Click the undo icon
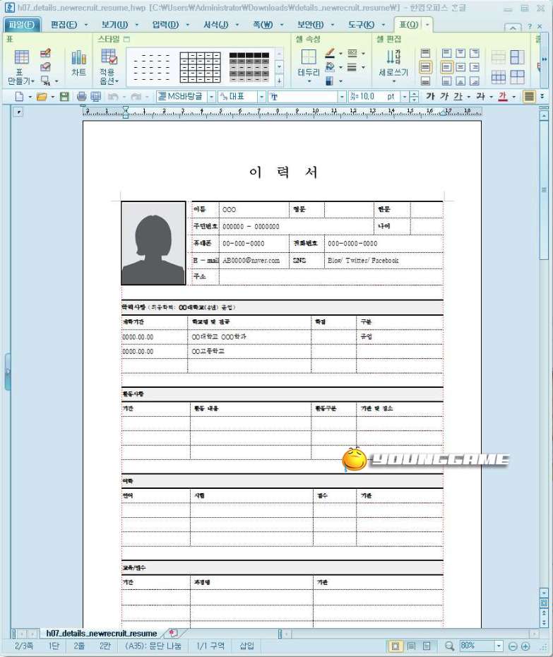Image resolution: width=553 pixels, height=657 pixels. point(113,97)
